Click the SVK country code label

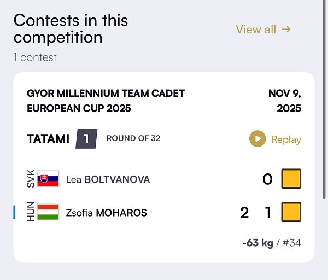(31, 179)
